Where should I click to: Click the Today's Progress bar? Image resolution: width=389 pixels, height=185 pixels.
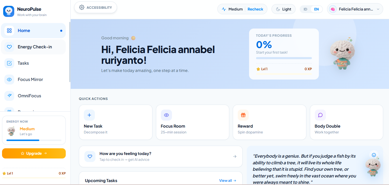click(284, 58)
